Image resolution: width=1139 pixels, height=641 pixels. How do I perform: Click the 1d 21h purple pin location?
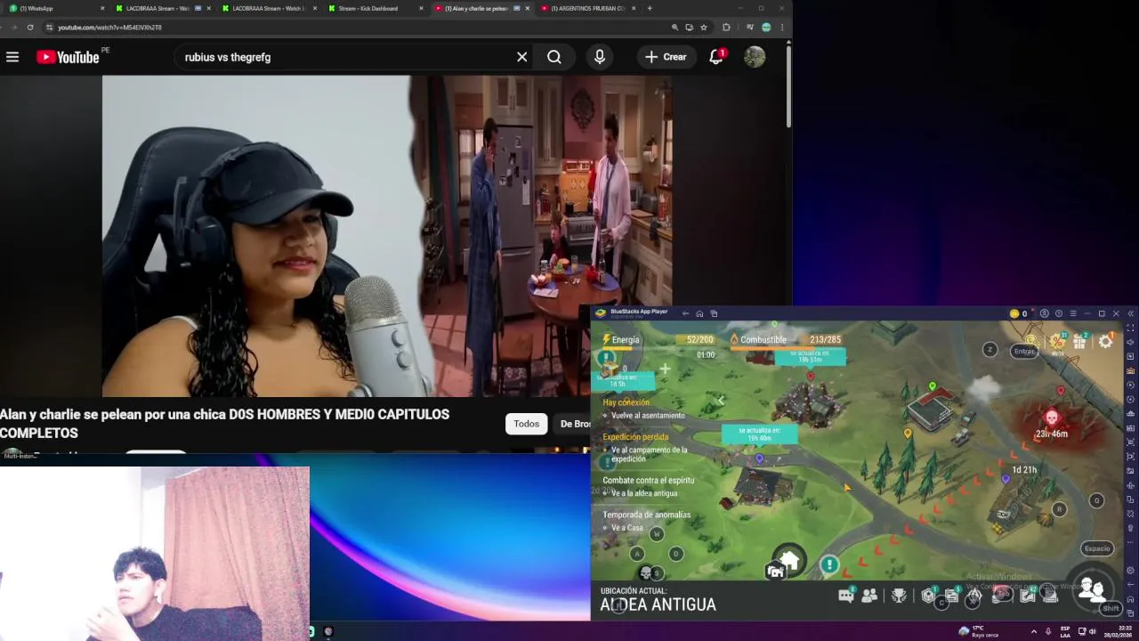pyautogui.click(x=1006, y=479)
